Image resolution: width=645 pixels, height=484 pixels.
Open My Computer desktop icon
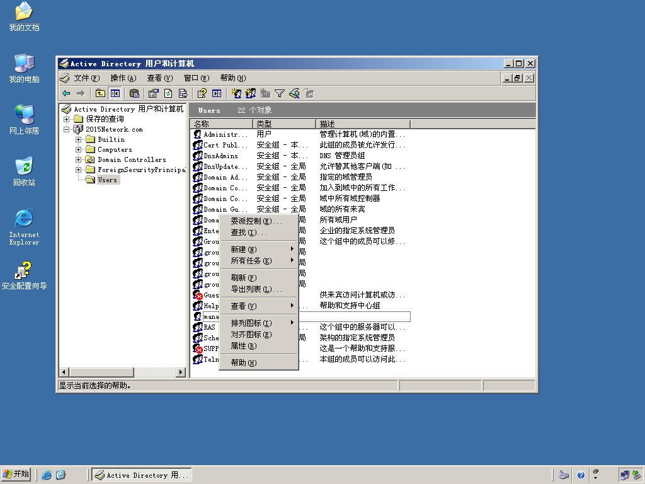(24, 68)
